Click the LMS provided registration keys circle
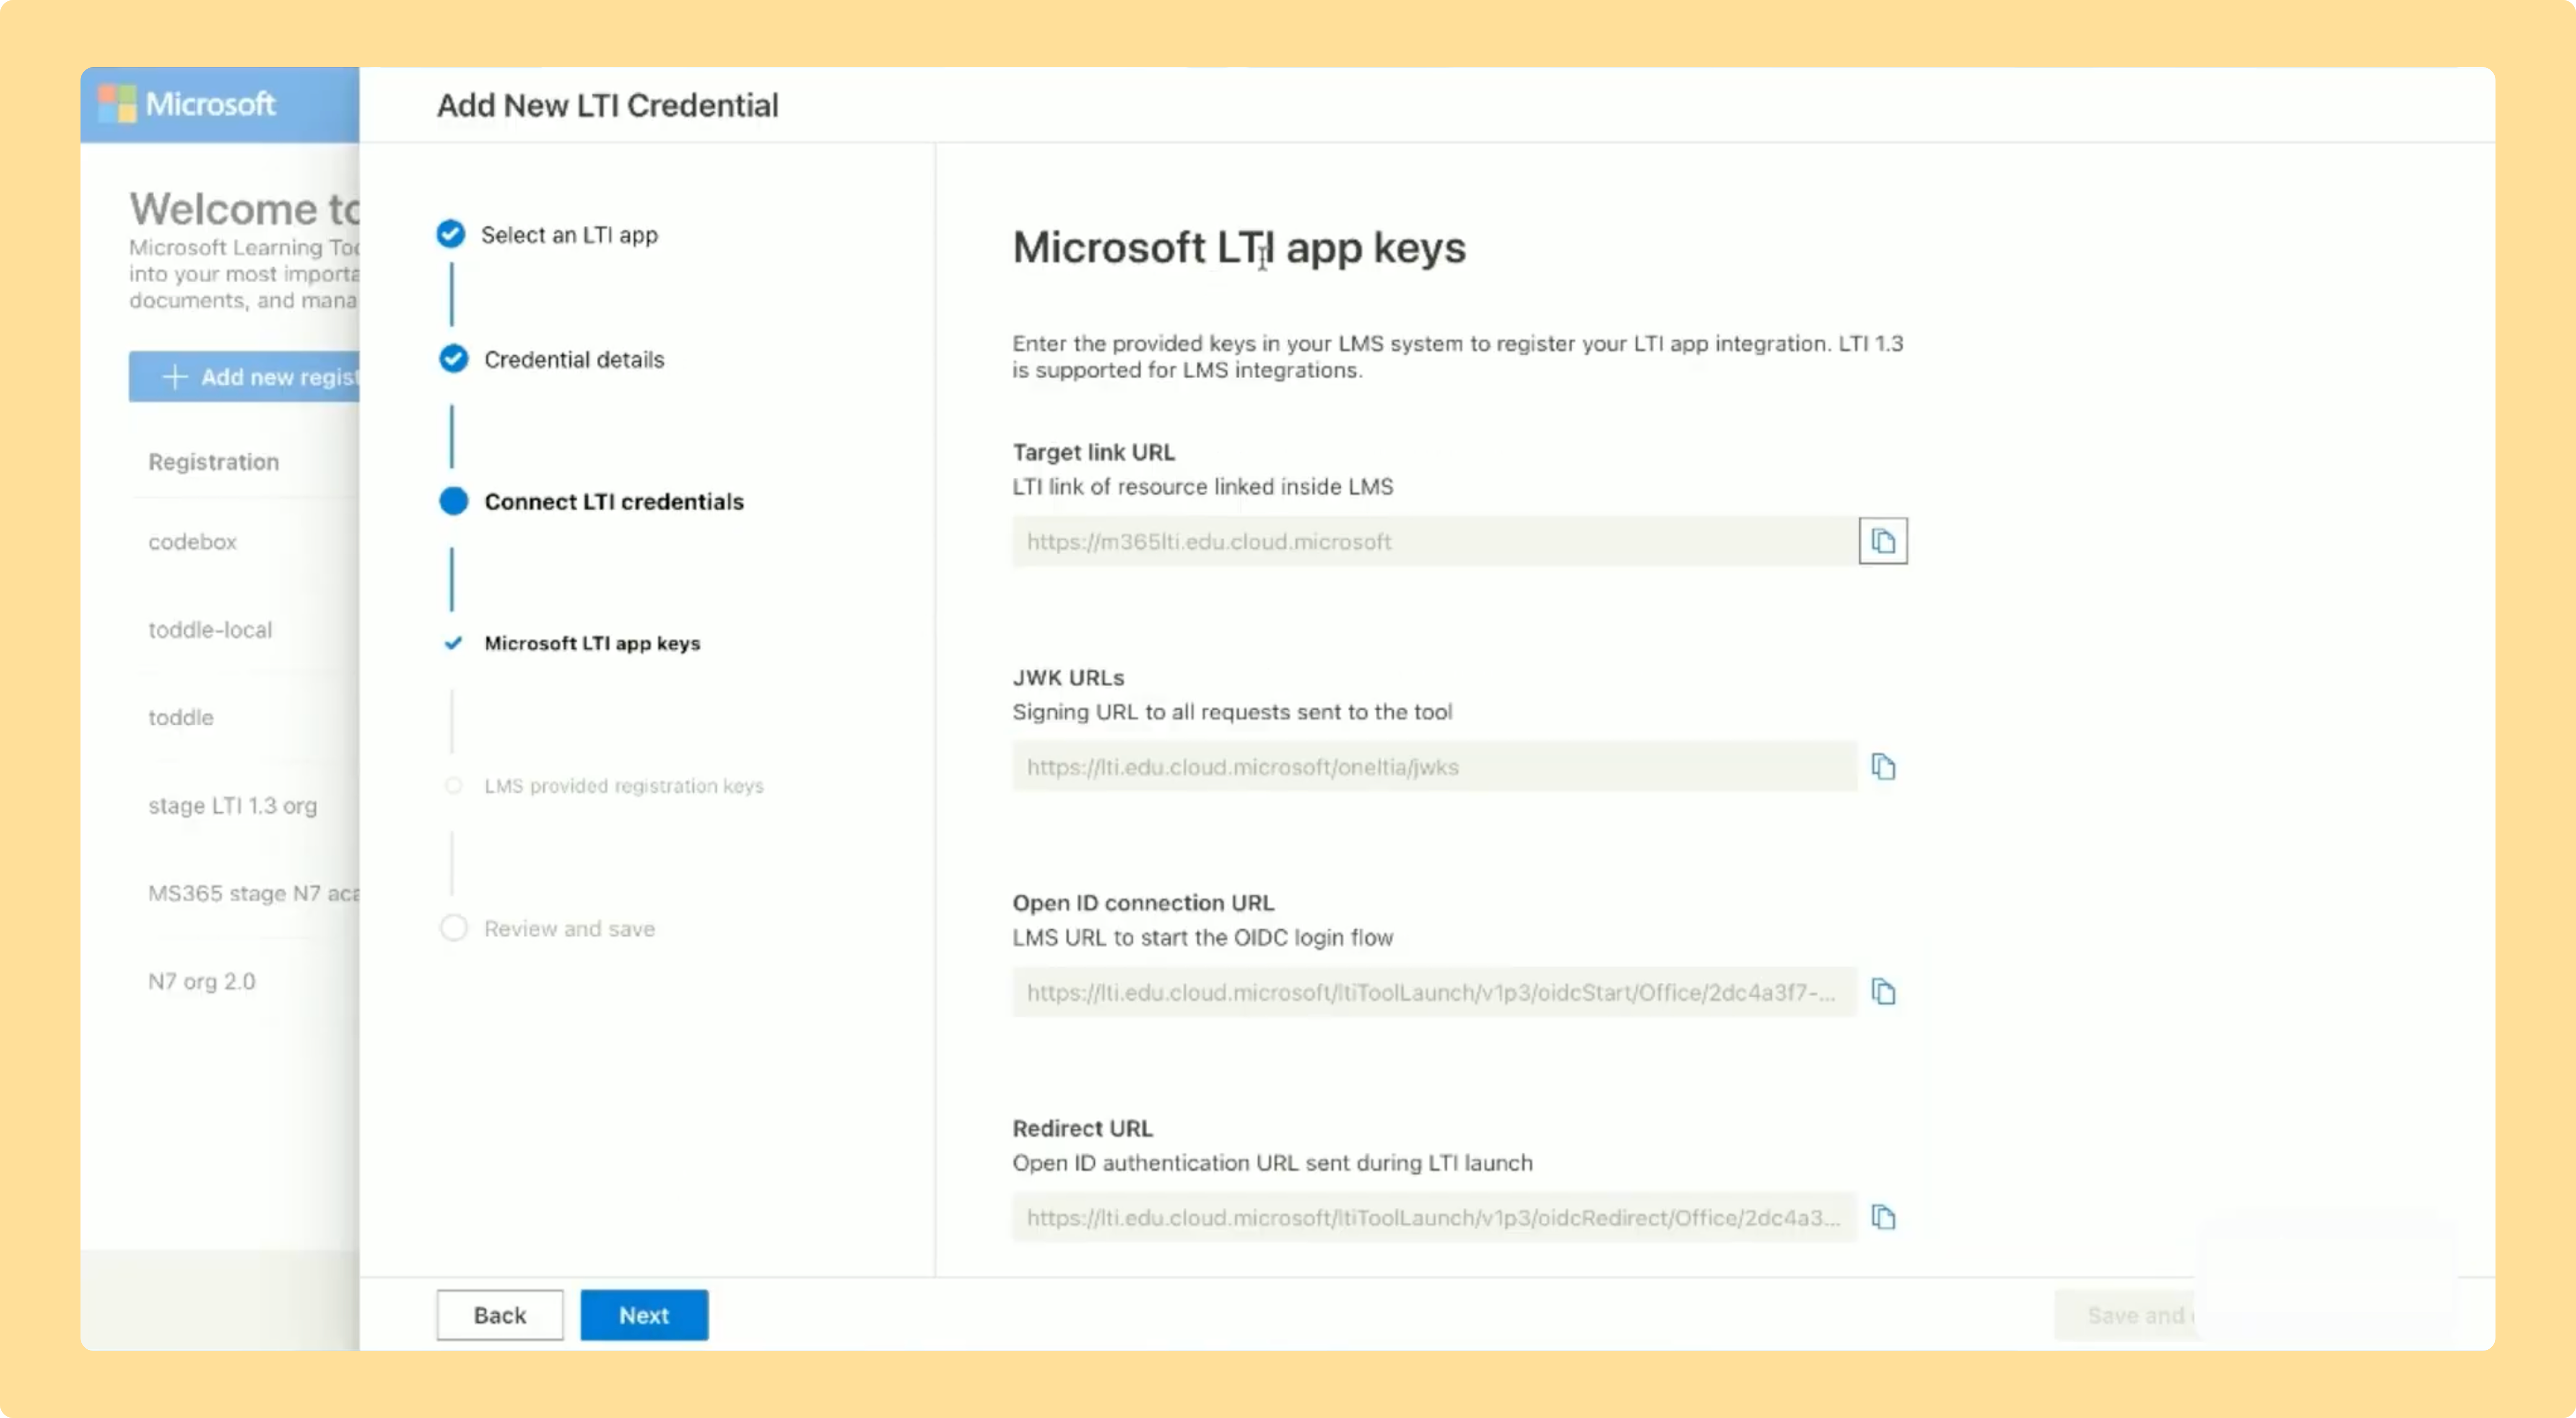The width and height of the screenshot is (2576, 1418). click(x=453, y=785)
